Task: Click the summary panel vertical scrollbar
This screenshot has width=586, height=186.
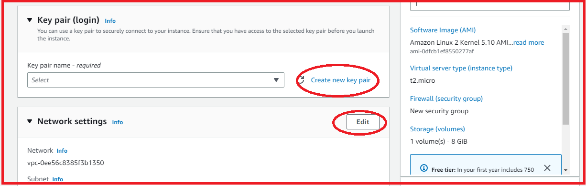Action: click(x=565, y=78)
